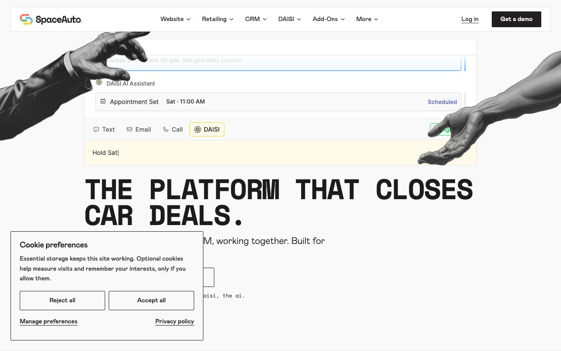Open the Retailing navigation menu

tap(218, 19)
